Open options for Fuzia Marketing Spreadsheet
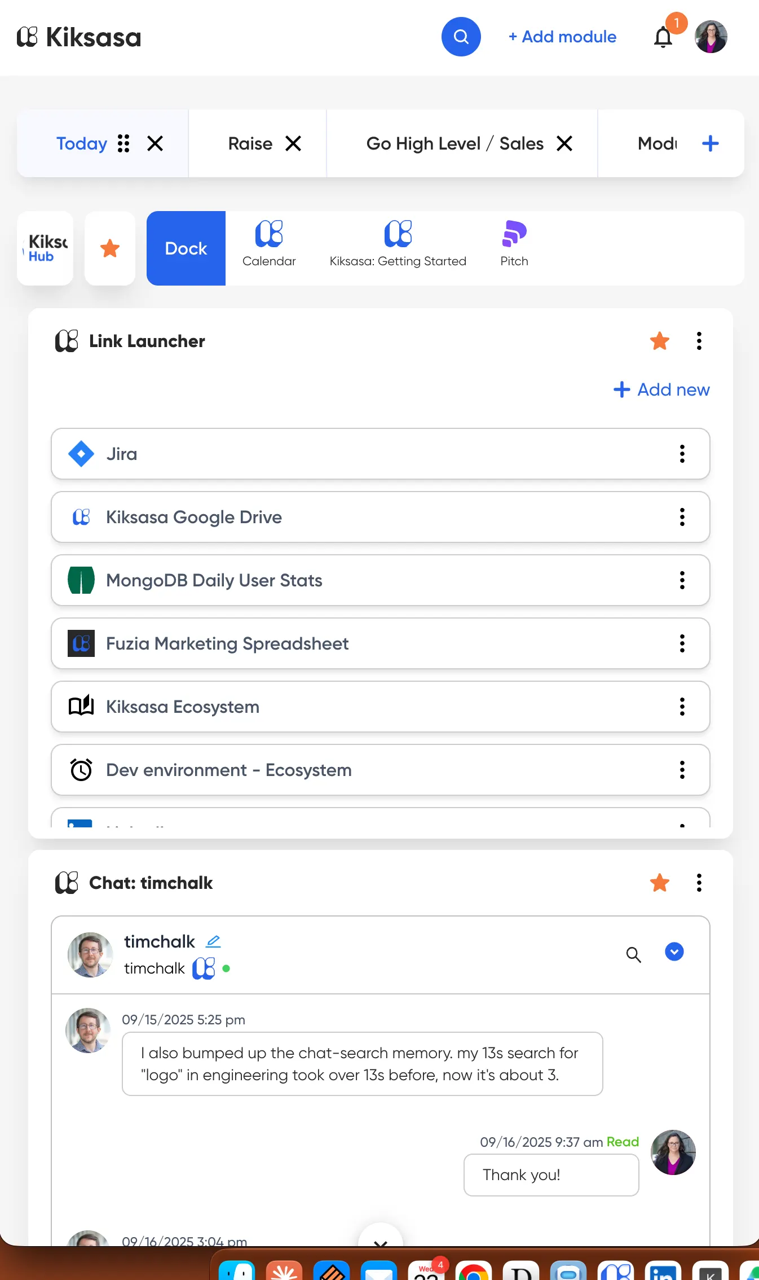 click(682, 643)
